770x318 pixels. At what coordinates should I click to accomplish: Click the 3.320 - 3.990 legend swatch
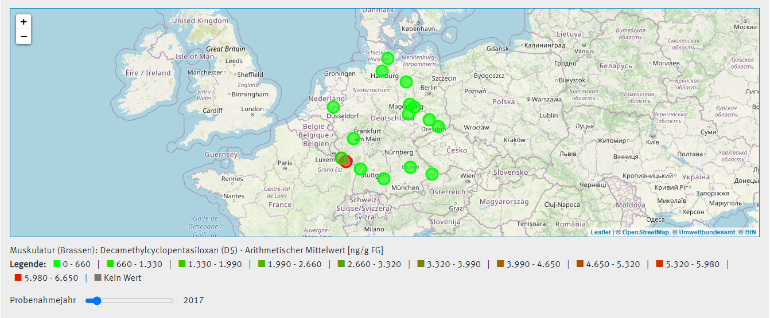click(421, 264)
